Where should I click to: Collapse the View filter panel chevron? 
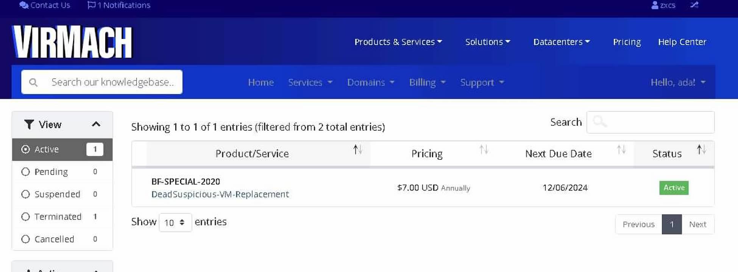pyautogui.click(x=96, y=124)
